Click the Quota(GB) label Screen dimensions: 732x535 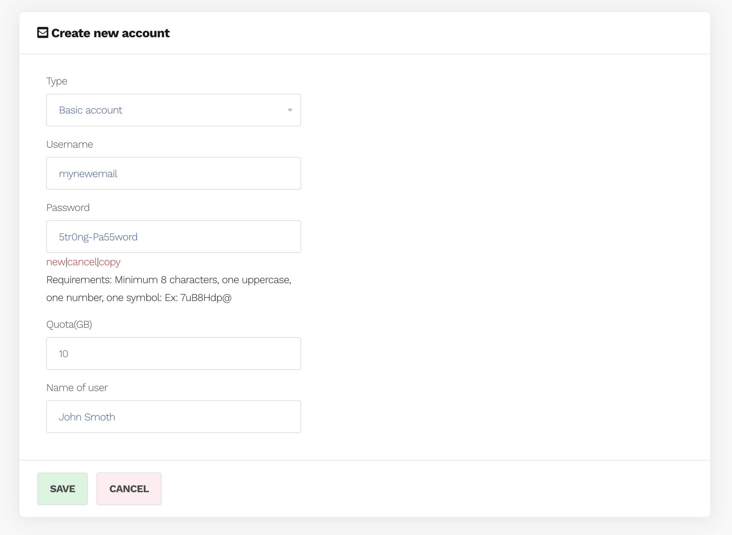[x=69, y=324]
